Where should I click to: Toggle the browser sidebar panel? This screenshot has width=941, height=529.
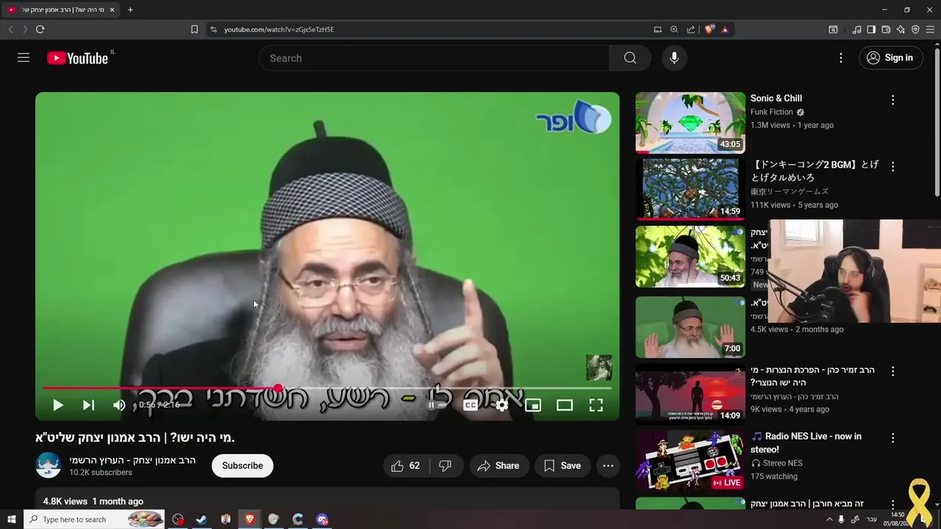coord(871,29)
